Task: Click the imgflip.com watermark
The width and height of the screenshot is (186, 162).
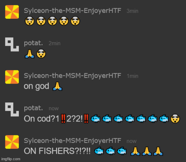Action: [11, 159]
